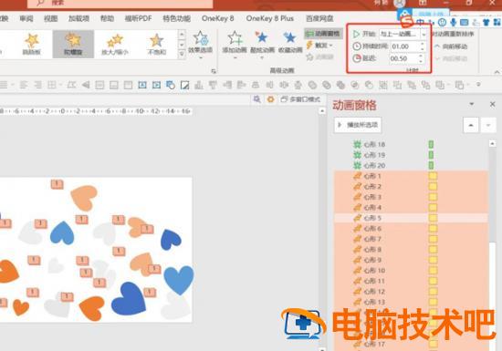Image resolution: width=502 pixels, height=351 pixels.
Task: Click the 持续时间 duration field 01.00
Action: (404, 46)
